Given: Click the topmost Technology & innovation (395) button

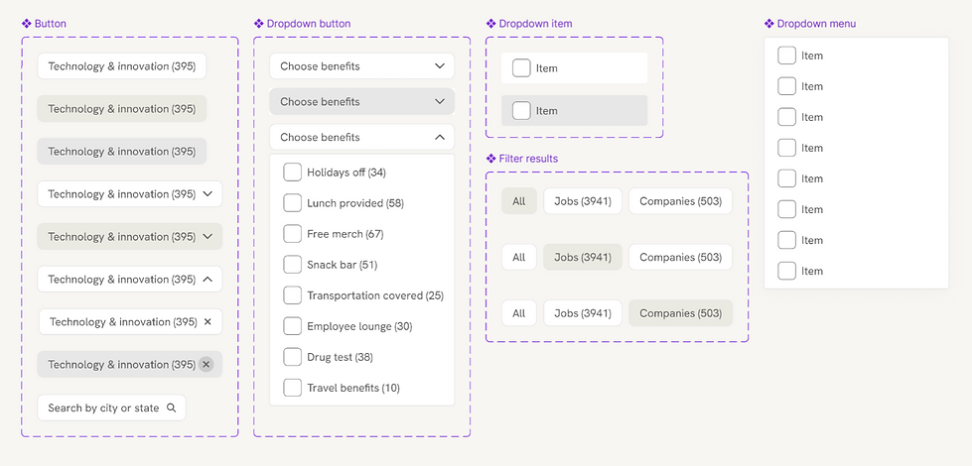Looking at the screenshot, I should point(121,66).
